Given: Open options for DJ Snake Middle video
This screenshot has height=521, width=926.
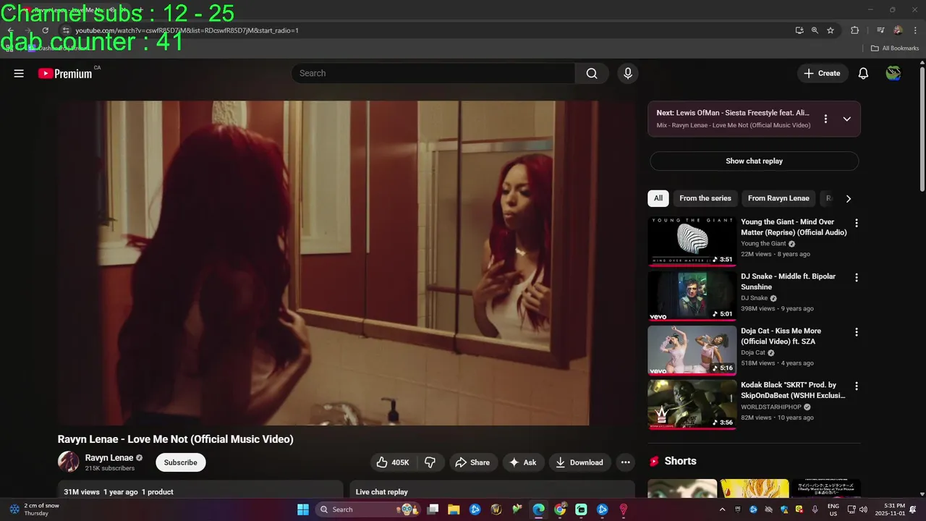Looking at the screenshot, I should click(857, 277).
